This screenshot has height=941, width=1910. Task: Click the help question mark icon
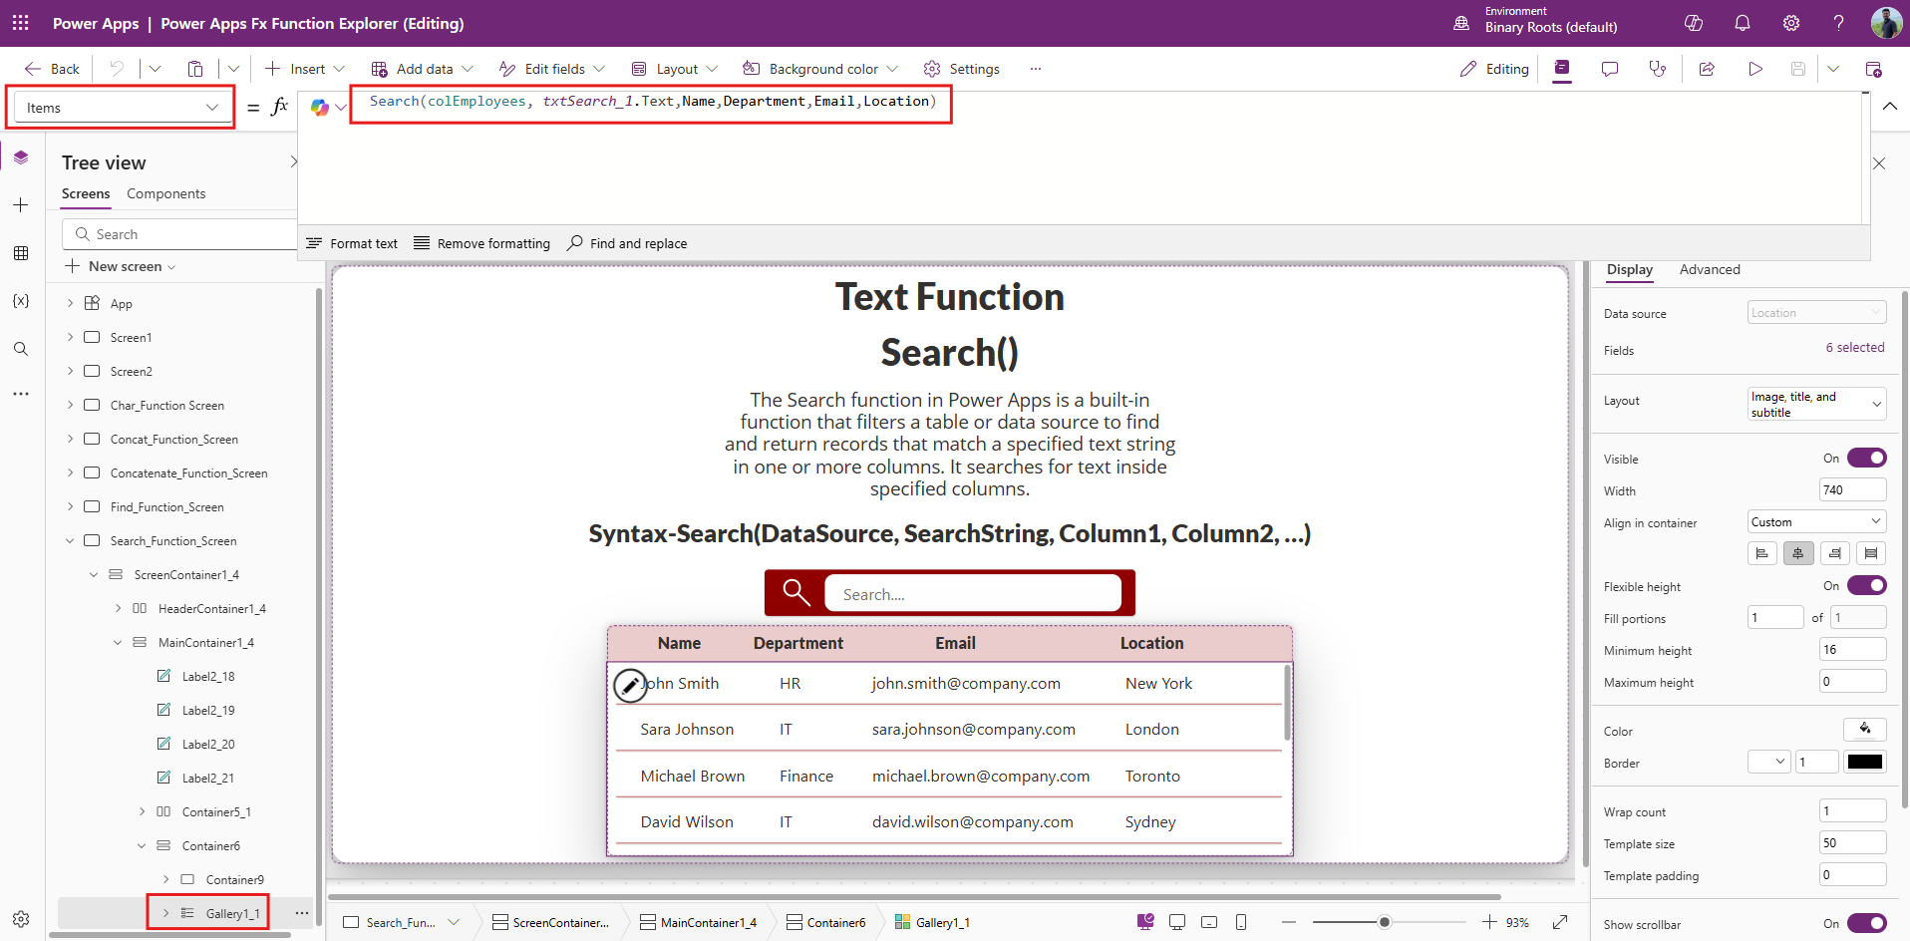[x=1839, y=23]
